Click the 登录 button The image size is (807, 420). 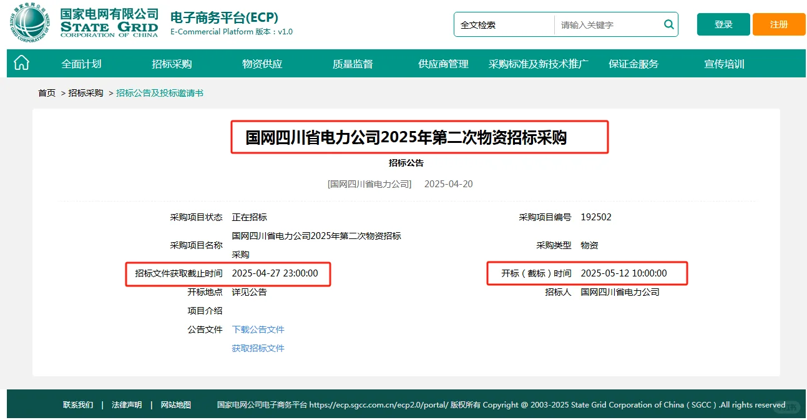(x=723, y=24)
